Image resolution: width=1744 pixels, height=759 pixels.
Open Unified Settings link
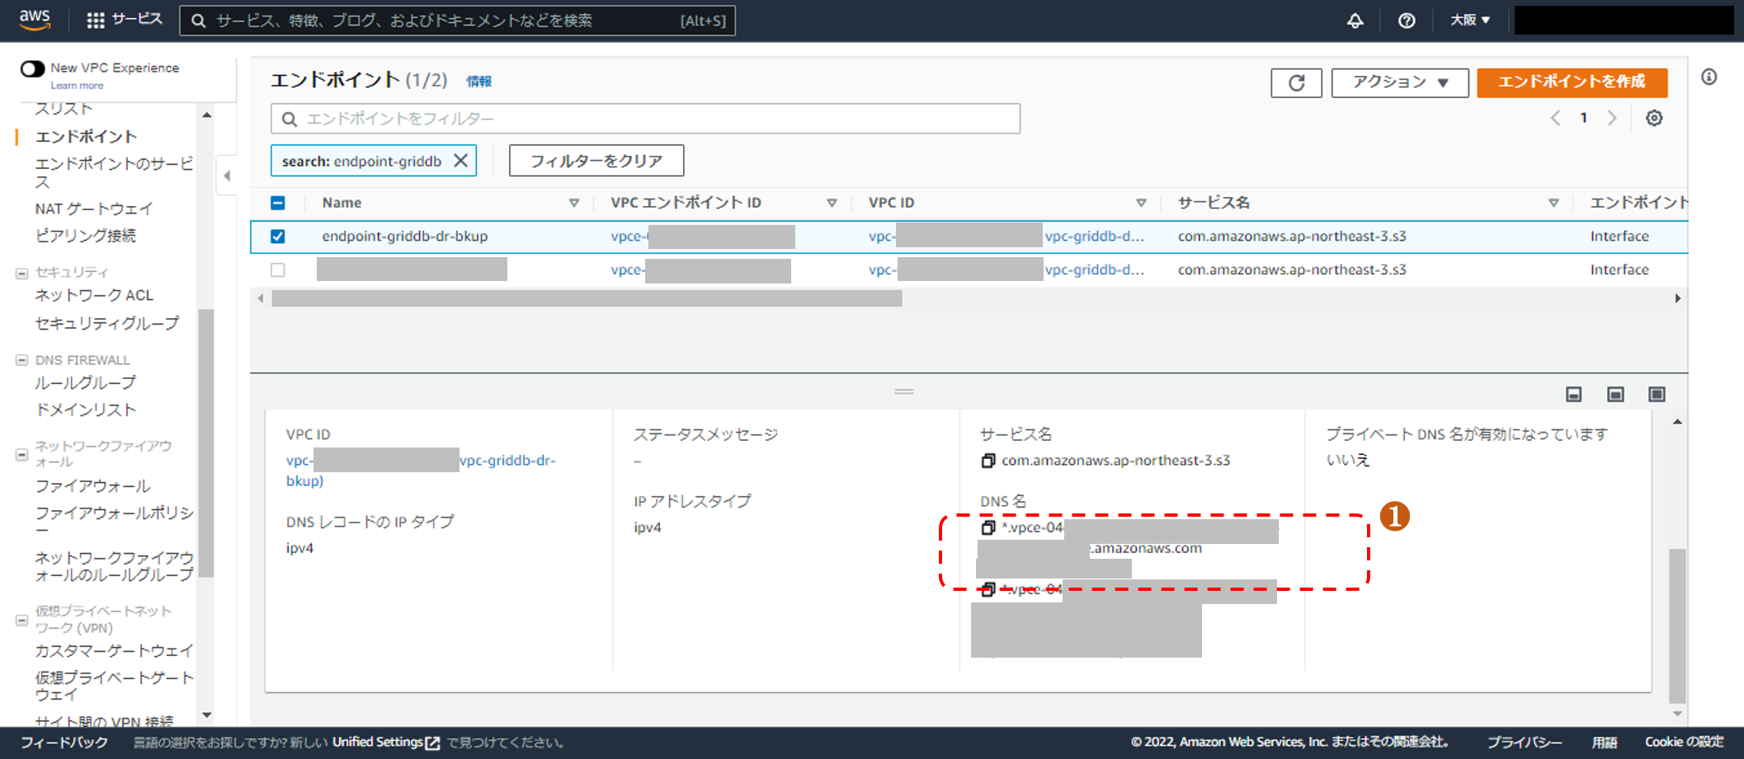pos(386,743)
